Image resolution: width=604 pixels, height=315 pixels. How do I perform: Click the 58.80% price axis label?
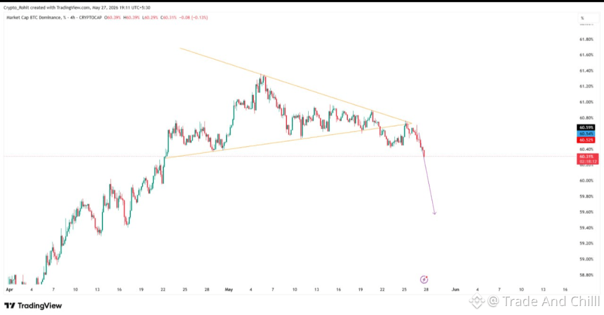[x=586, y=275]
